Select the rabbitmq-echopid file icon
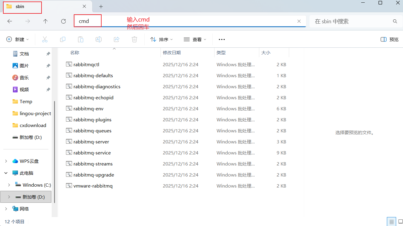 (69, 97)
